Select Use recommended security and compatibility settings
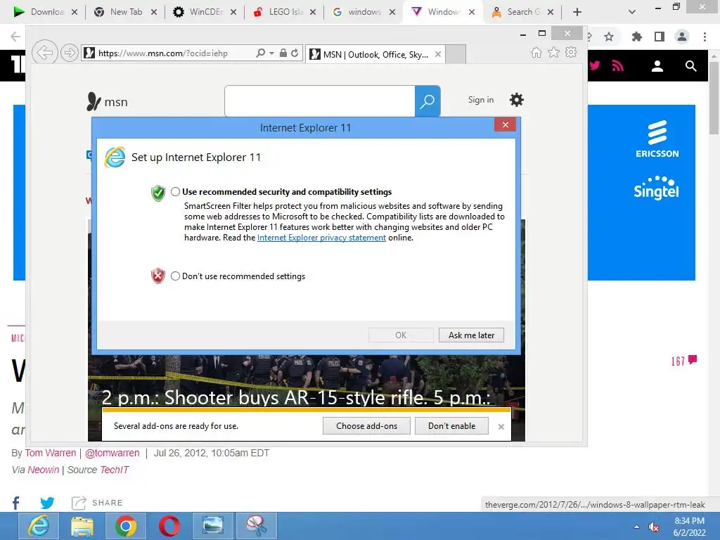The width and height of the screenshot is (720, 540). coord(175,191)
